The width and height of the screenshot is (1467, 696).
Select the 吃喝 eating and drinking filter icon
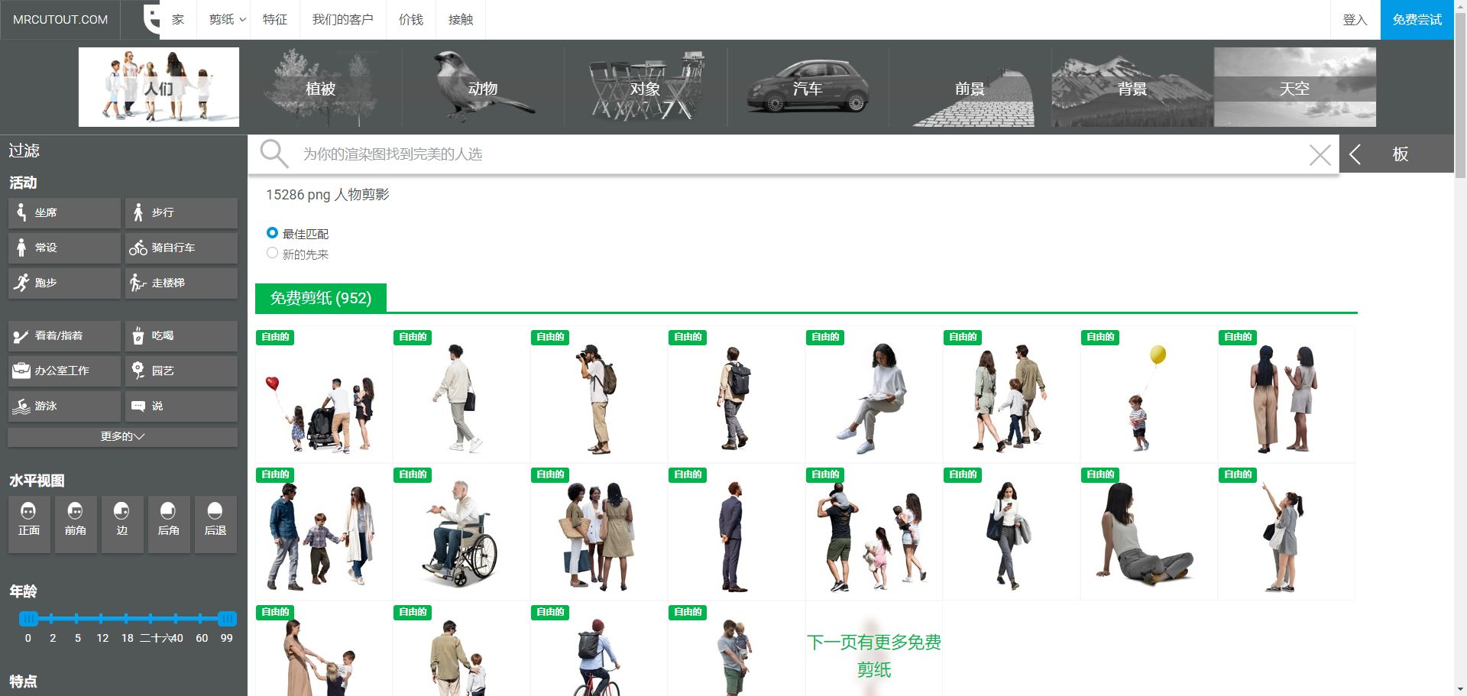(138, 335)
